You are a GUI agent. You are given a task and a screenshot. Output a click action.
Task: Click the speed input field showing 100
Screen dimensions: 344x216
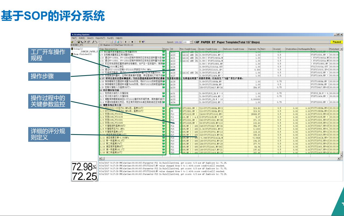(x=186, y=42)
